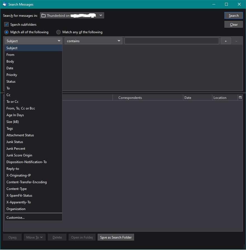Remove the search rule with the minus button

(x=236, y=41)
